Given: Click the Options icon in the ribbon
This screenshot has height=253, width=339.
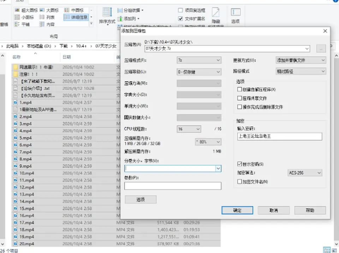Looking at the screenshot, I should pos(236,13).
